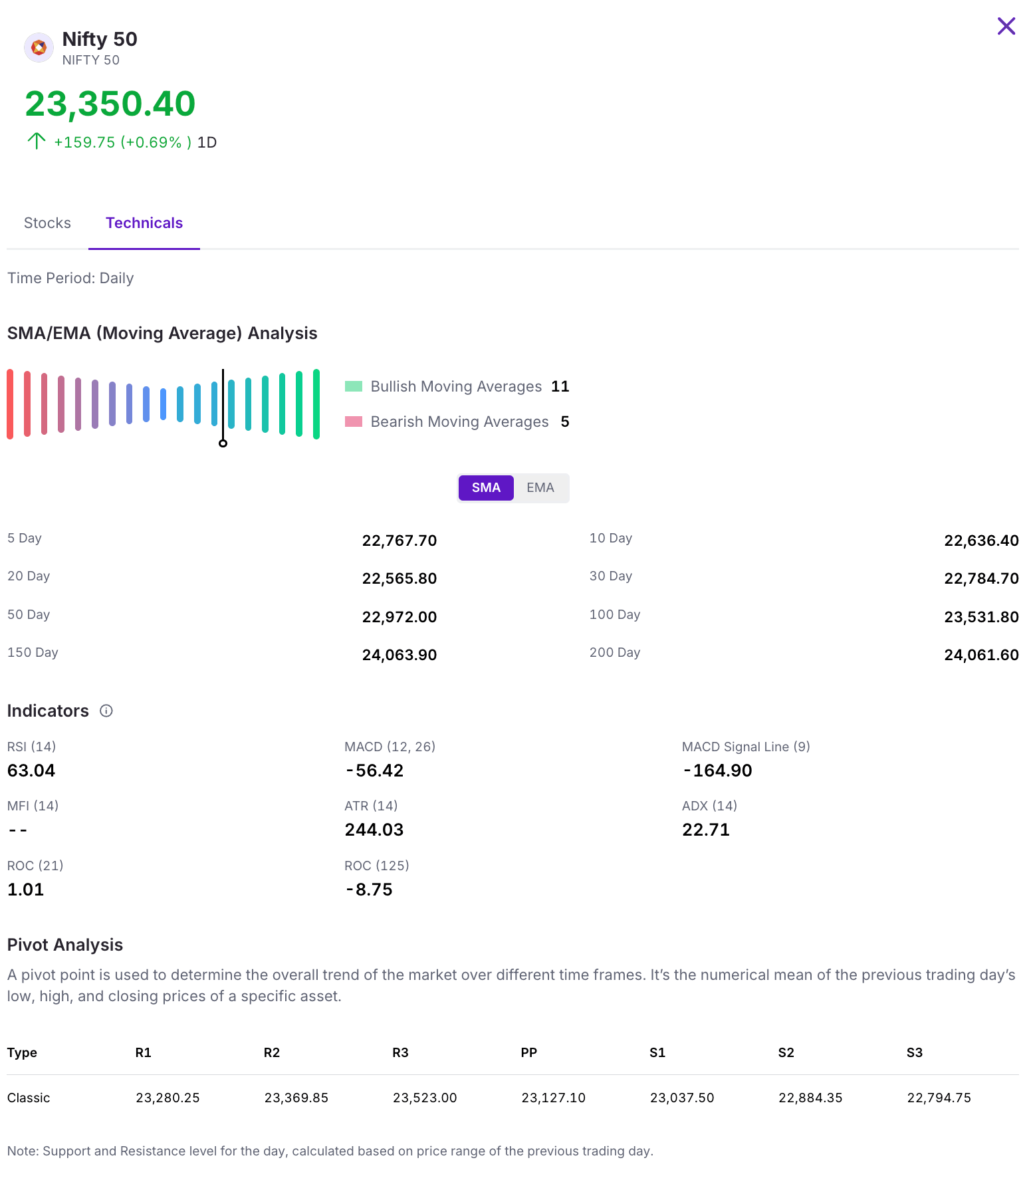Click the MACD Signal Line (9) value
This screenshot has height=1194, width=1029.
(718, 771)
